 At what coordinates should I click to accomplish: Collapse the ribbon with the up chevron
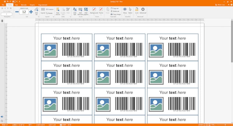point(229,5)
